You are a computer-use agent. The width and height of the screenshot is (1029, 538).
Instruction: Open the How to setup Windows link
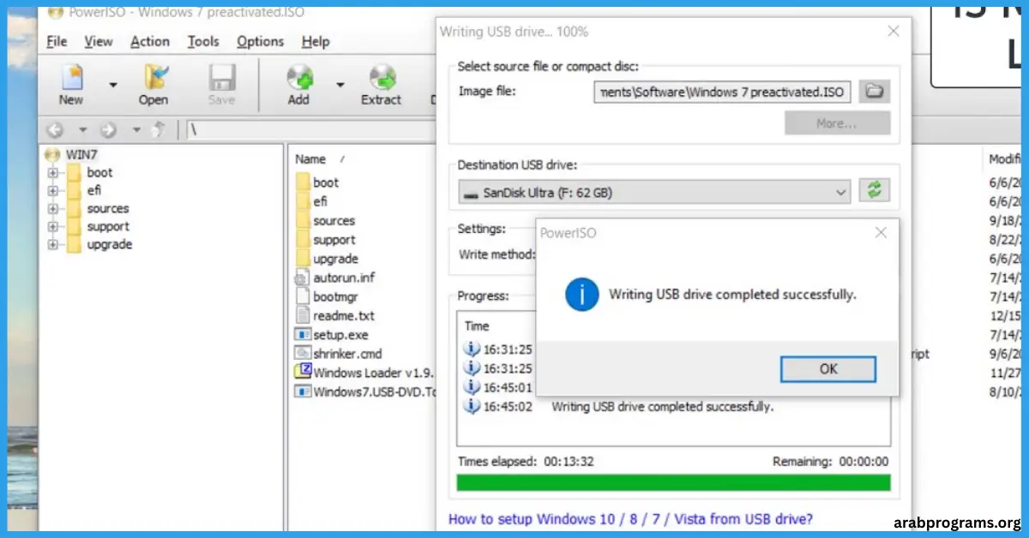click(x=631, y=518)
